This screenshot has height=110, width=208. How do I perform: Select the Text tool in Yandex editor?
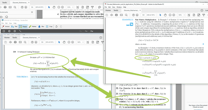pyautogui.click(x=14, y=27)
